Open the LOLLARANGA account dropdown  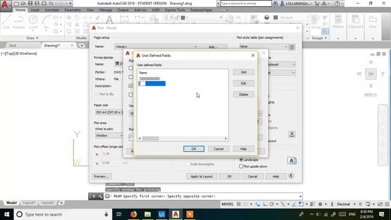tap(296, 4)
